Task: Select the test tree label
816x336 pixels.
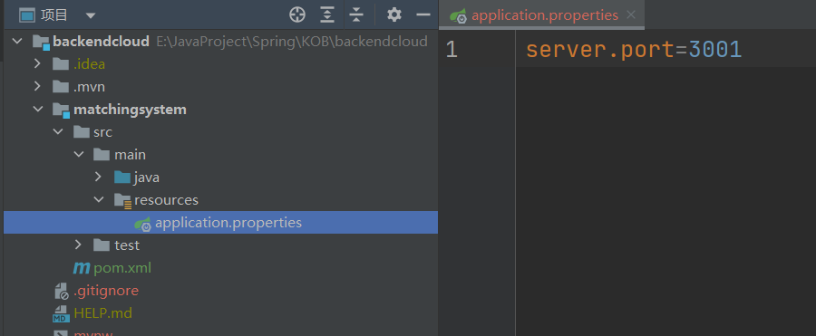Action: click(127, 245)
